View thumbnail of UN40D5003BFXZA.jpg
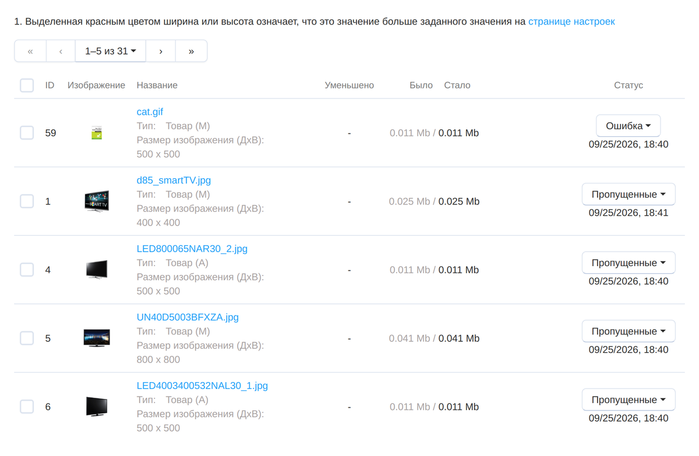Viewport: 699px width, 456px height. click(97, 338)
